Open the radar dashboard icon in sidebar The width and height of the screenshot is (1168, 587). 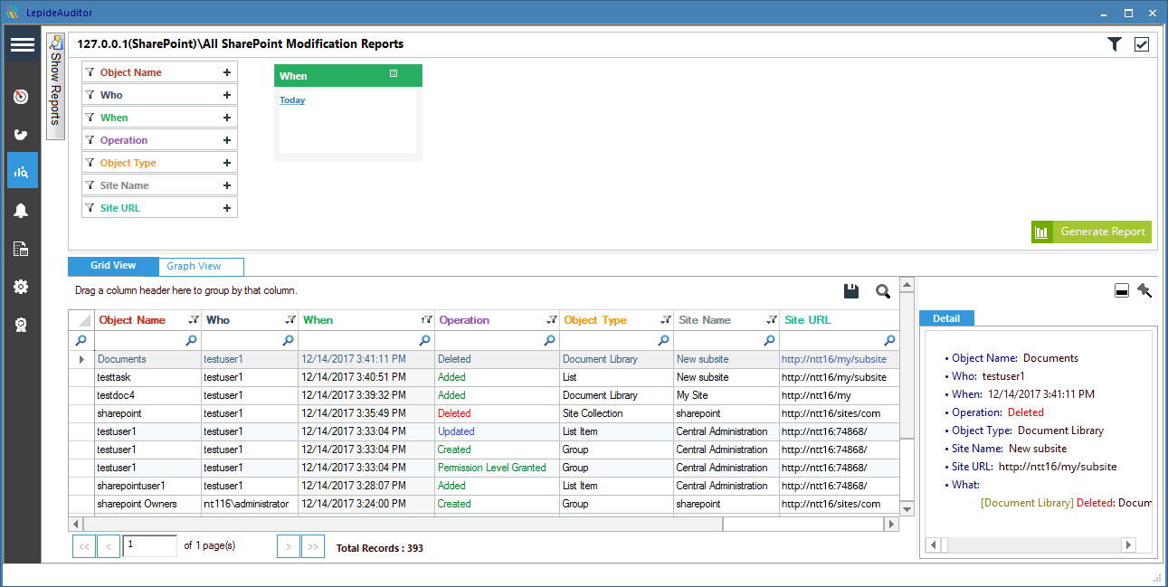pyautogui.click(x=22, y=97)
